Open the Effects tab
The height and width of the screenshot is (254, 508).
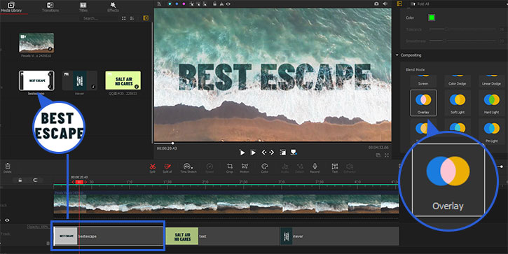113,7
